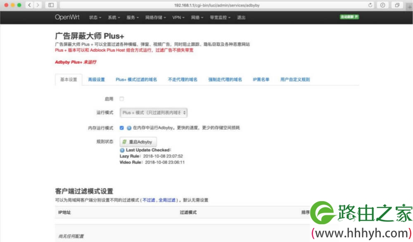
Task: Select the 基本设置 tab
Action: [69, 80]
